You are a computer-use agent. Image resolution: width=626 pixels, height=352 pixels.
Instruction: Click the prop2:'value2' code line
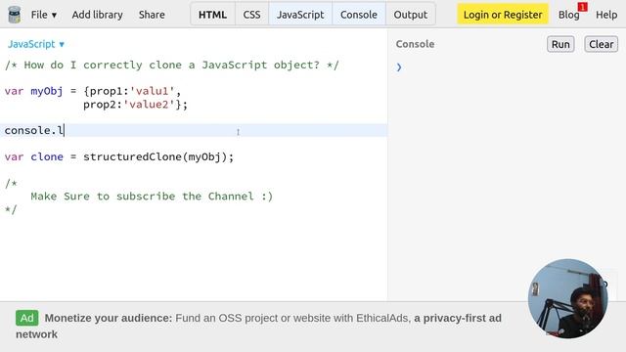[135, 105]
